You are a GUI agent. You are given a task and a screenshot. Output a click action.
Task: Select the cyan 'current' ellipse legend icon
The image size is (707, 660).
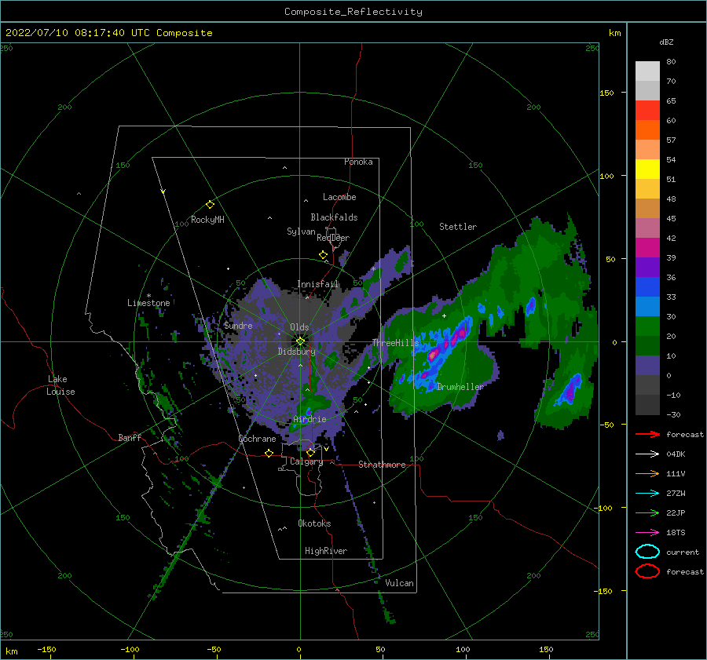coord(647,552)
